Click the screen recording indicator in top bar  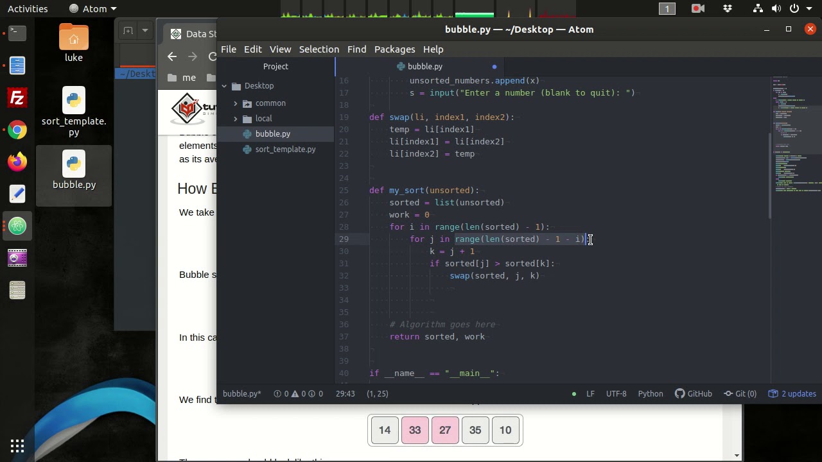[x=698, y=8]
